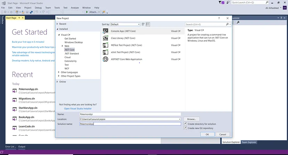Click the Redo toolbar icon

(43, 12)
